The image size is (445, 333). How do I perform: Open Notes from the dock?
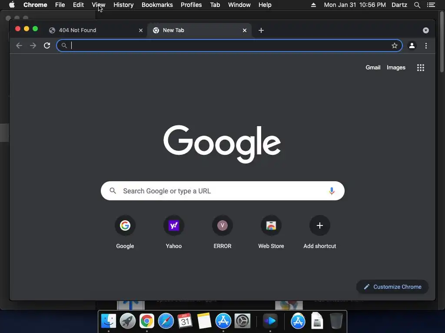click(204, 321)
